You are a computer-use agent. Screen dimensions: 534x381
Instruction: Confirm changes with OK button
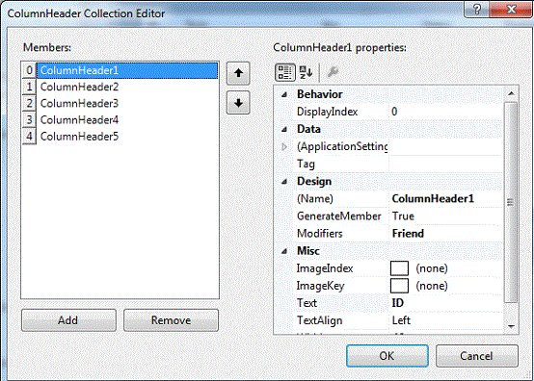[387, 356]
